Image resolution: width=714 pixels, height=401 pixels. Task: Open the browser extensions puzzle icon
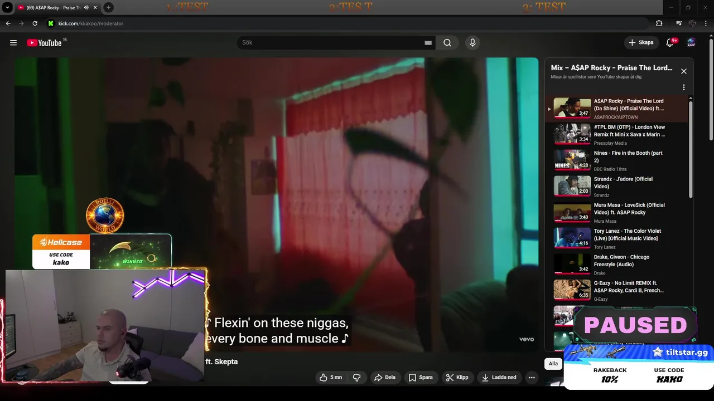pyautogui.click(x=659, y=23)
